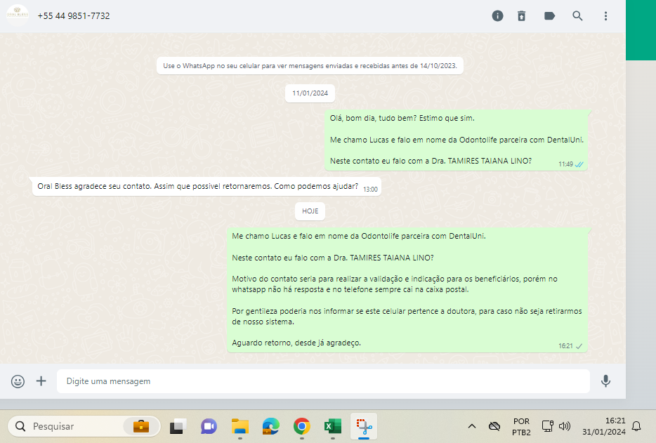This screenshot has height=443, width=656.
Task: Click contact number +55 44 9851-7732
Action: [x=74, y=16]
